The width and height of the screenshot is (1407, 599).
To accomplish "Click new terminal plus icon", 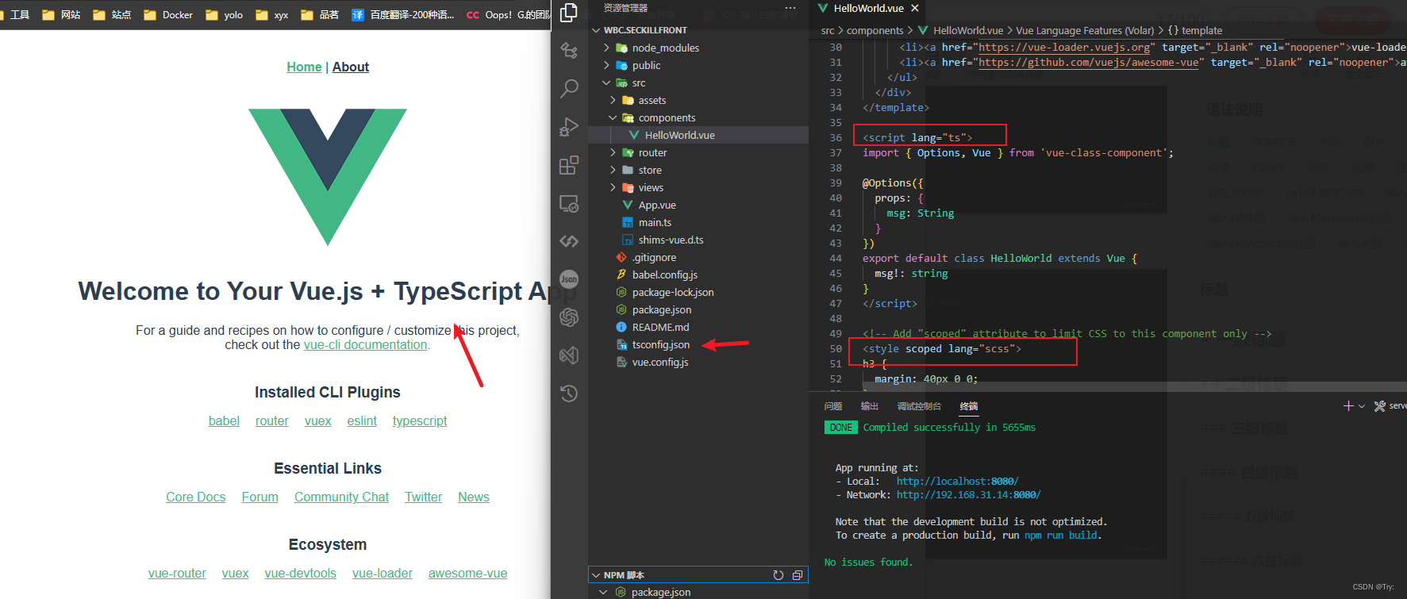I will pos(1348,406).
